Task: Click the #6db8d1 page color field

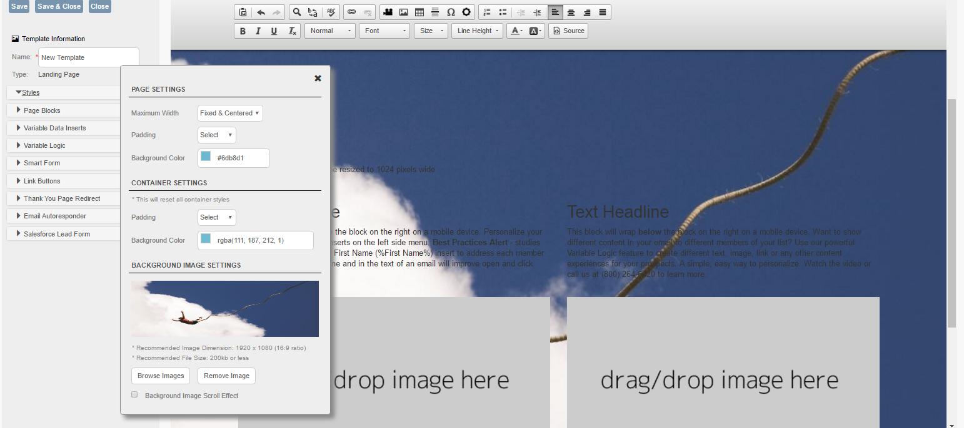Action: coord(234,158)
